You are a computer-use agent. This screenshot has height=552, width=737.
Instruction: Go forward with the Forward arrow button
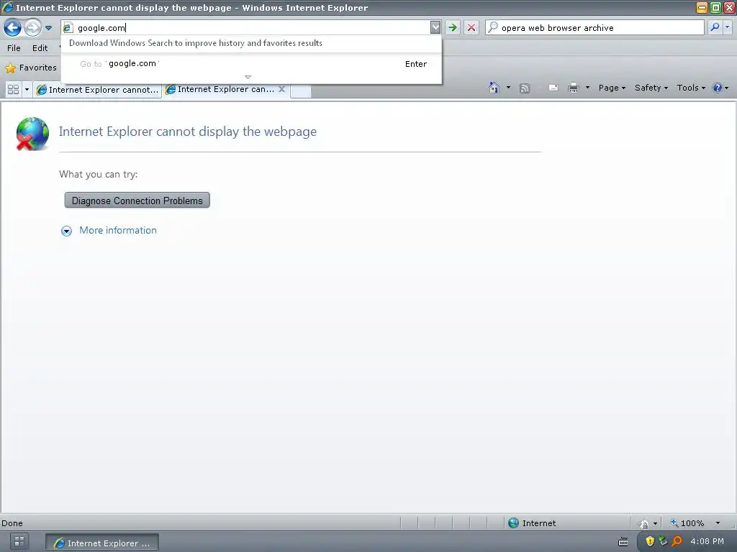point(32,28)
